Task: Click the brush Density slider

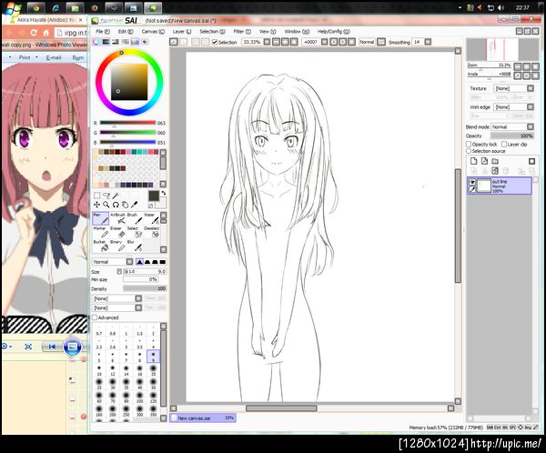Action: pos(145,288)
